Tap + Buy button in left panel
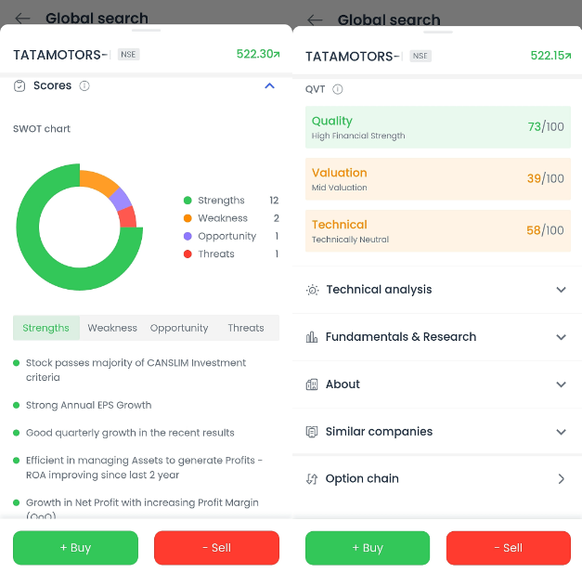The width and height of the screenshot is (582, 573). [75, 548]
